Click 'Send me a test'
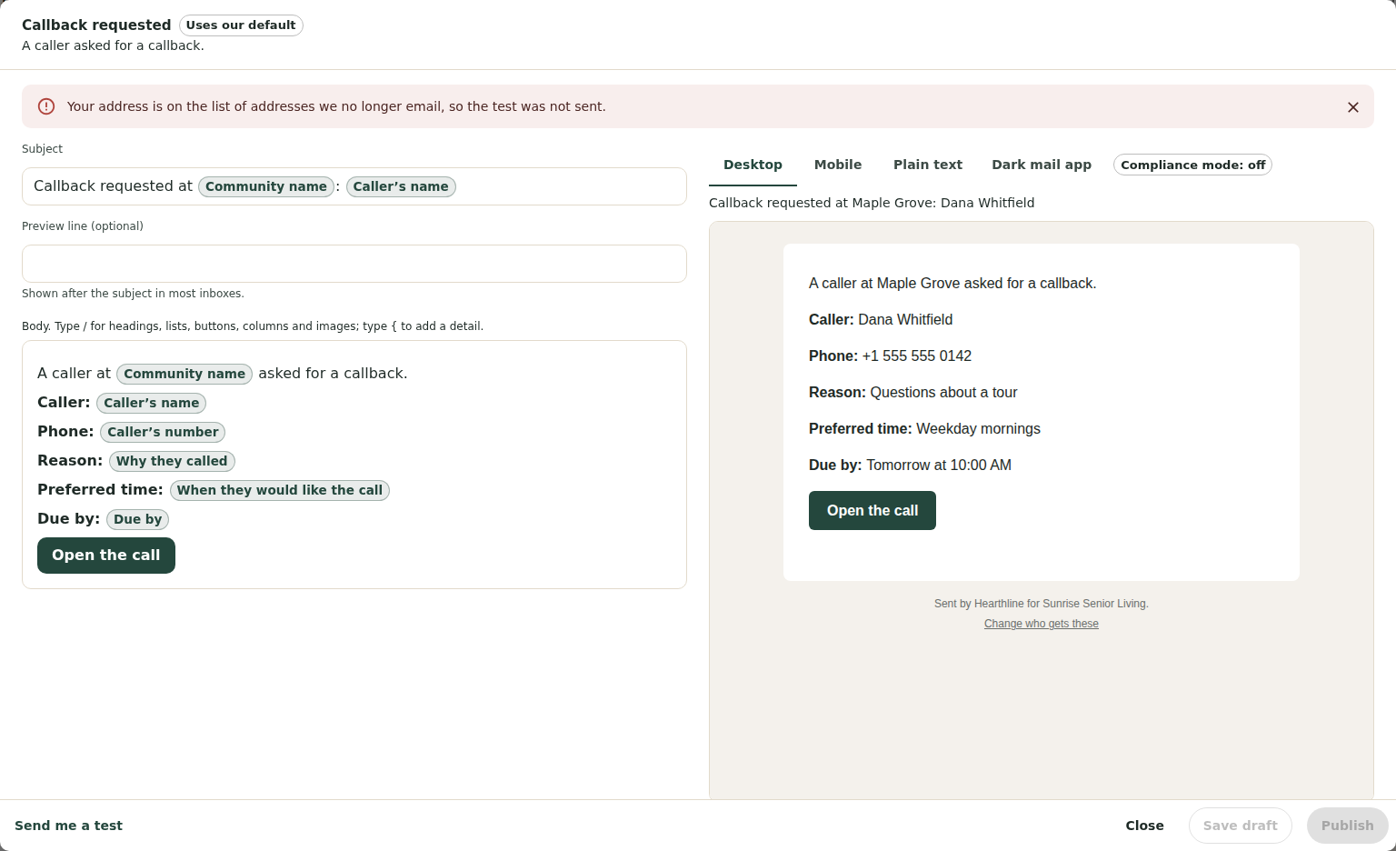This screenshot has height=851, width=1396. pos(69,826)
